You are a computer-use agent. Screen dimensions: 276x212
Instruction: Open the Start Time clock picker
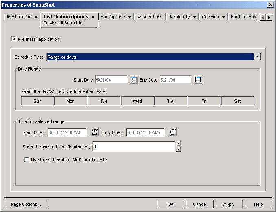pos(95,132)
